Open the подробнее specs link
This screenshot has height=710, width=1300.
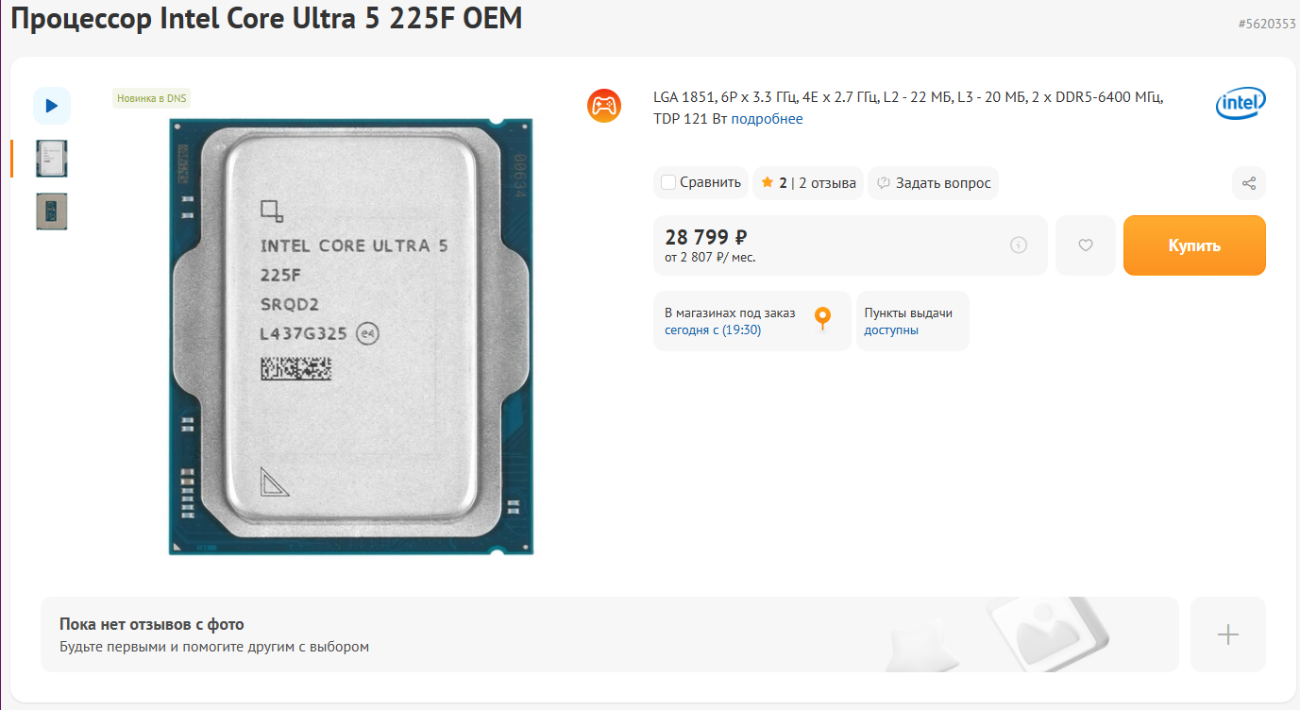point(767,119)
